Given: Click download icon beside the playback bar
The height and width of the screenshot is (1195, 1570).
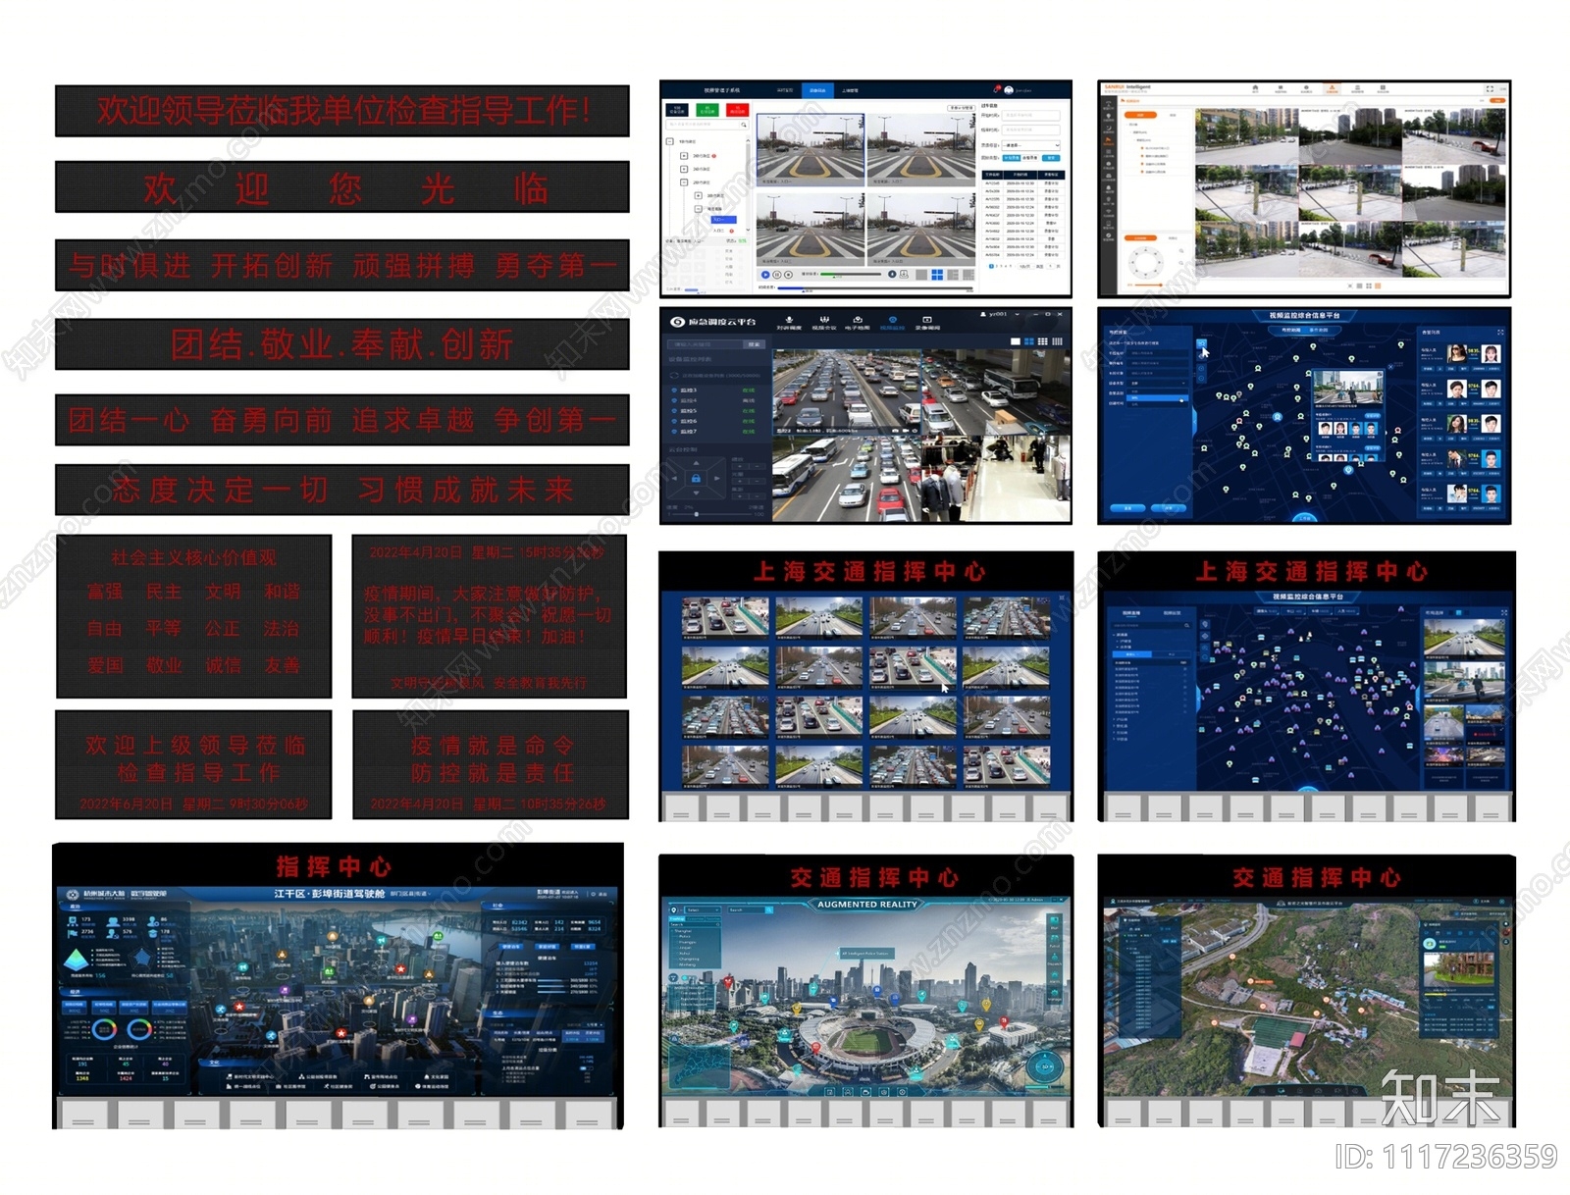Looking at the screenshot, I should [x=904, y=275].
